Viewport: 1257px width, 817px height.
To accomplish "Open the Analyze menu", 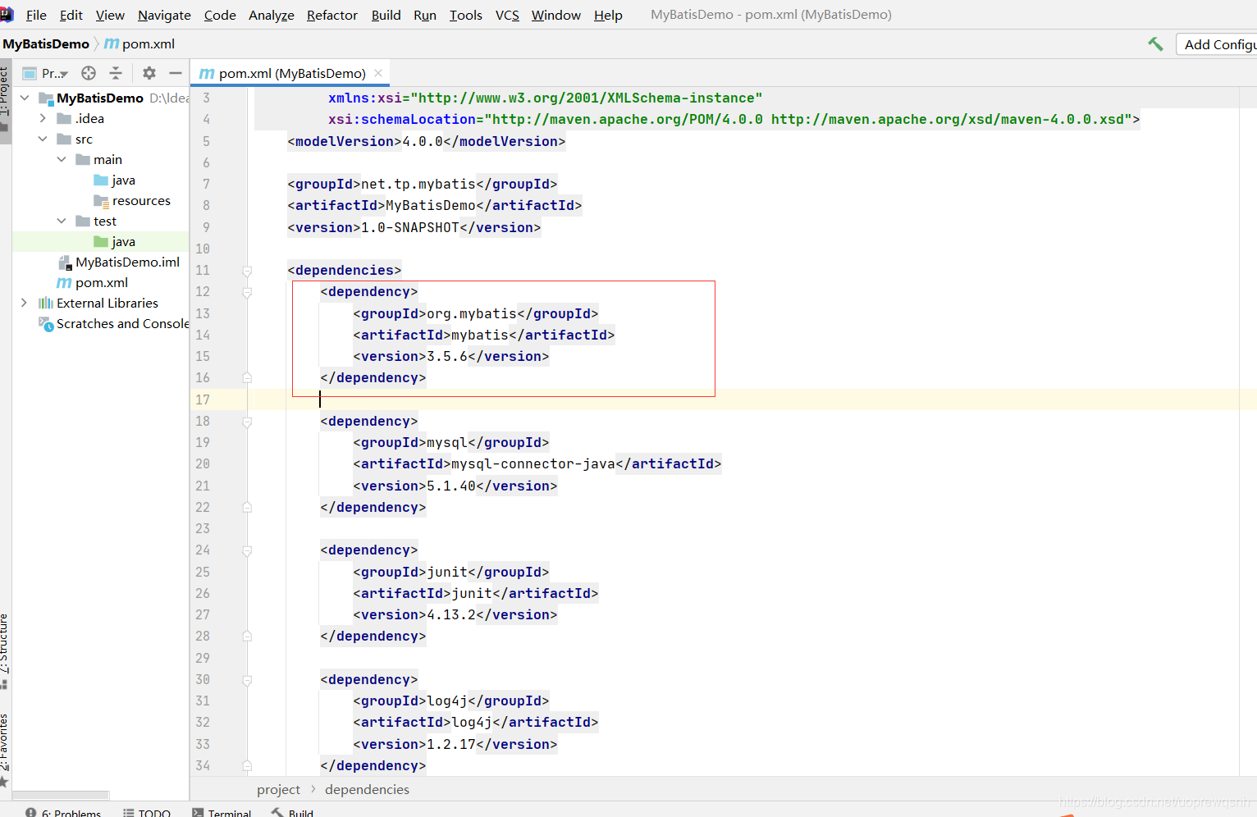I will point(272,15).
